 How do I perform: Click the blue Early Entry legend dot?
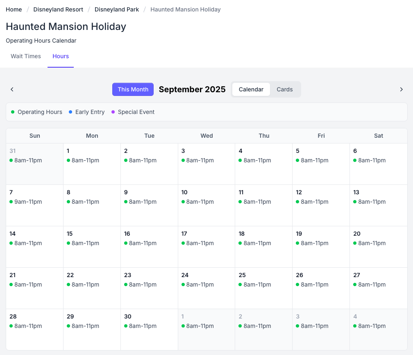pos(70,112)
